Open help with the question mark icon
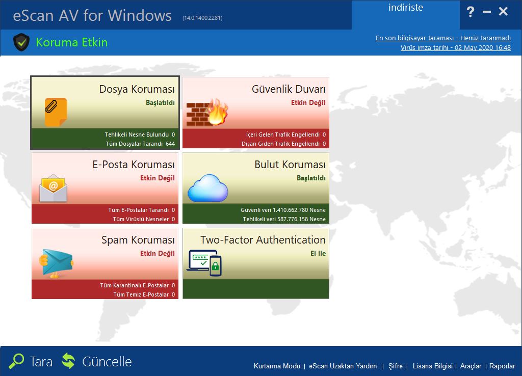This screenshot has width=522, height=376. point(471,12)
